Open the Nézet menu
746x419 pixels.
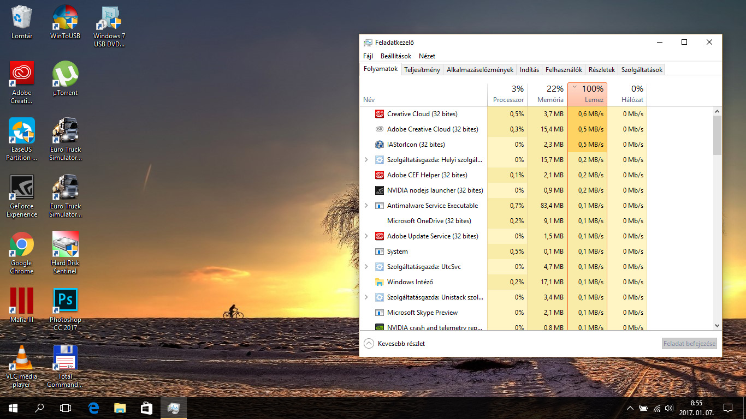click(x=427, y=56)
